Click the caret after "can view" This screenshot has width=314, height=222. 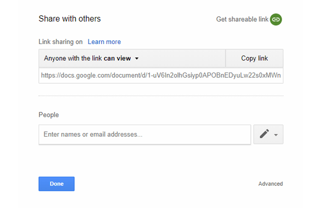[137, 59]
